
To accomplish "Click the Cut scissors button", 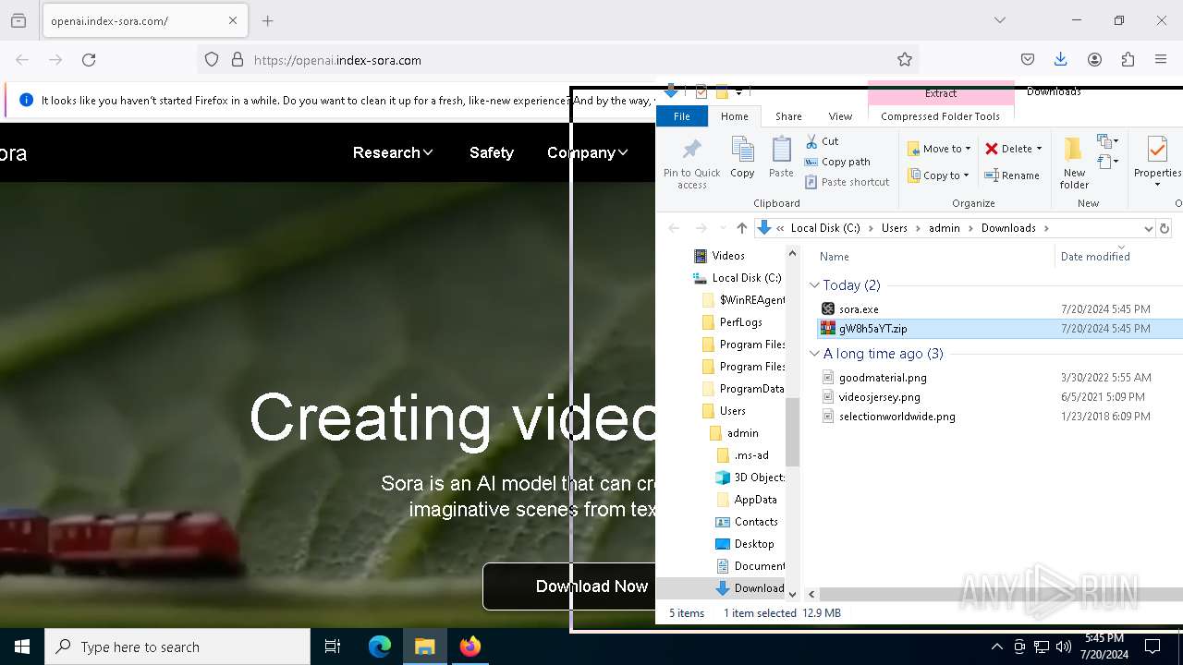I will (822, 141).
